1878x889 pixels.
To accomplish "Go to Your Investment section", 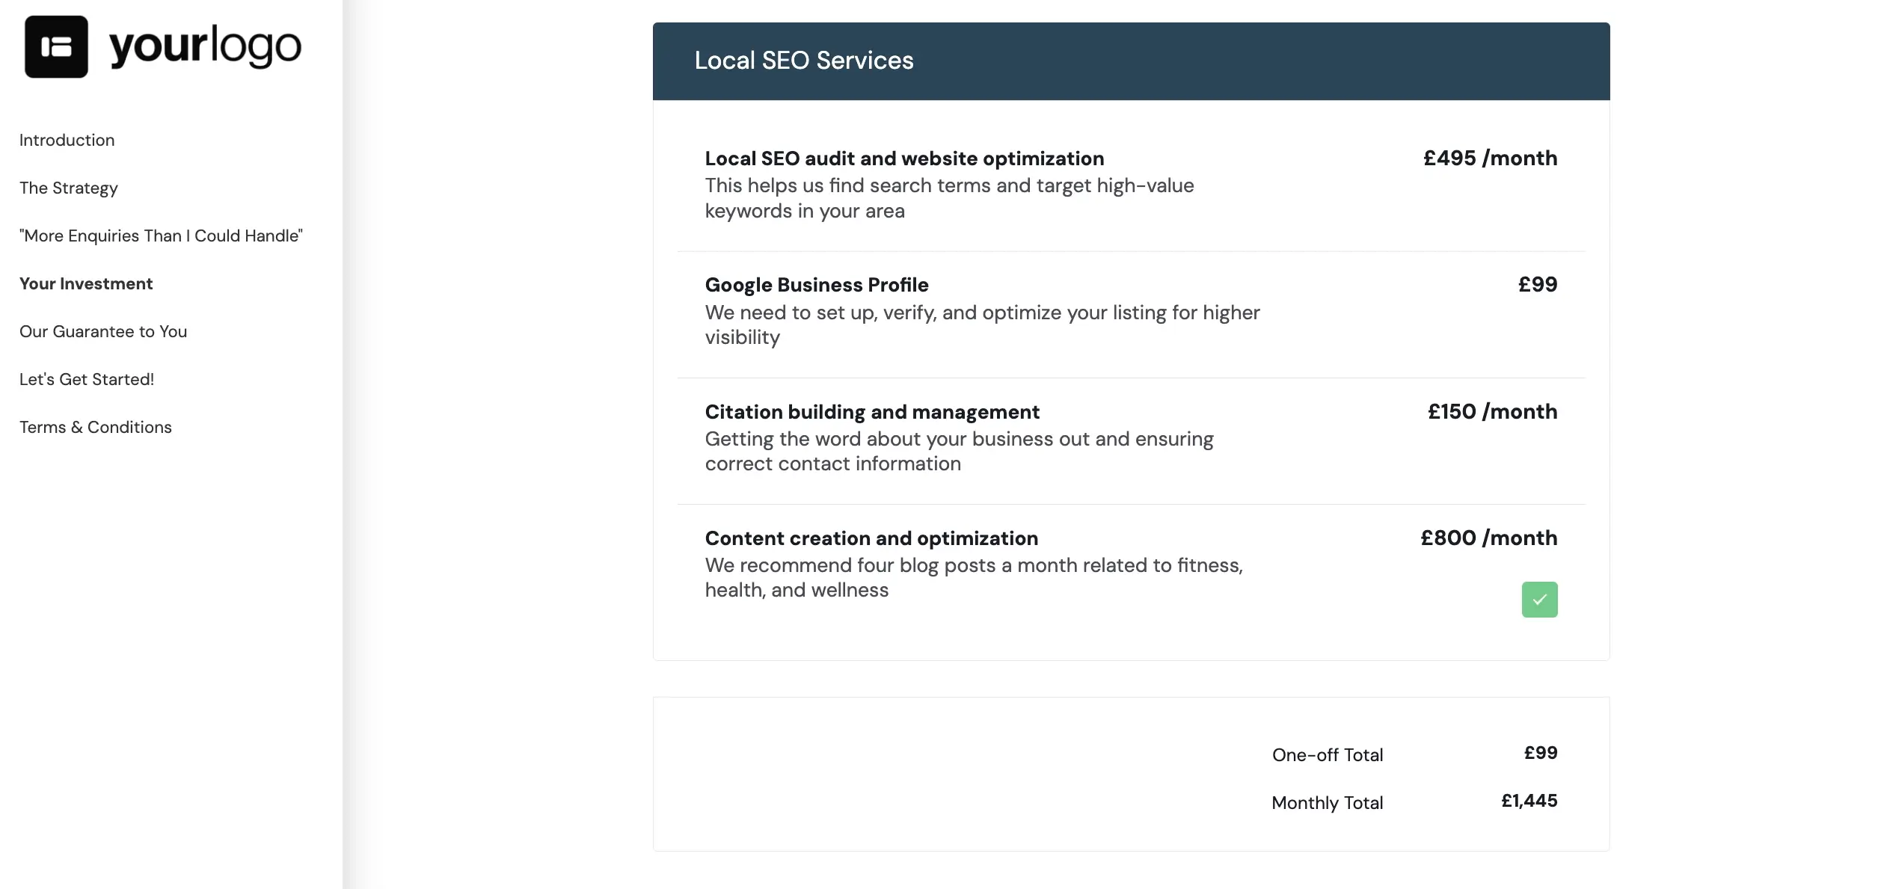I will click(x=85, y=283).
